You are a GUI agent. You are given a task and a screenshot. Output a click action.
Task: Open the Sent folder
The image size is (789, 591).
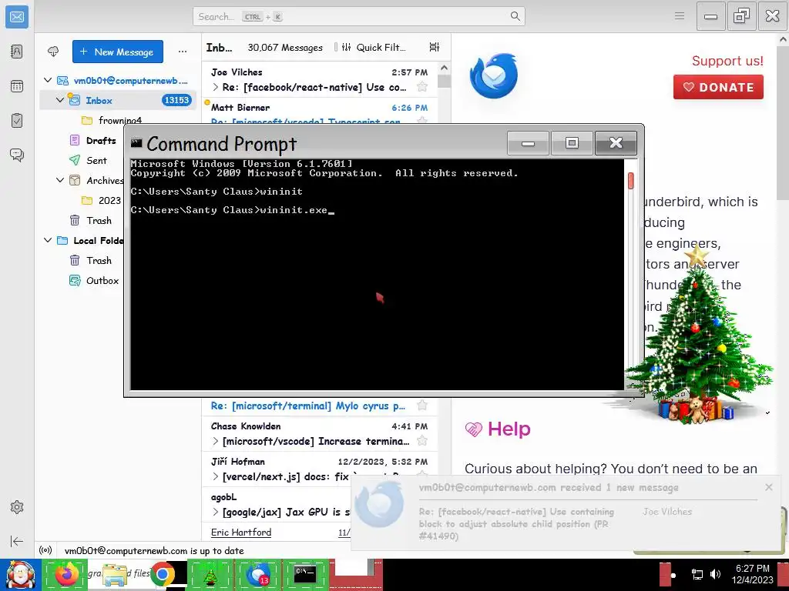point(96,160)
